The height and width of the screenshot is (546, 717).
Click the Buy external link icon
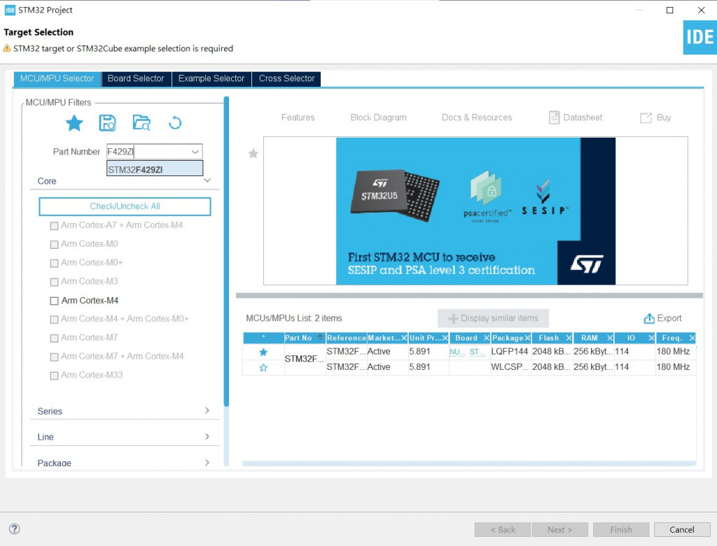coord(646,117)
